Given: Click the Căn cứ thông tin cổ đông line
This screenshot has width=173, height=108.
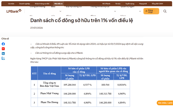Looking at the screenshot, I should click(57, 53).
